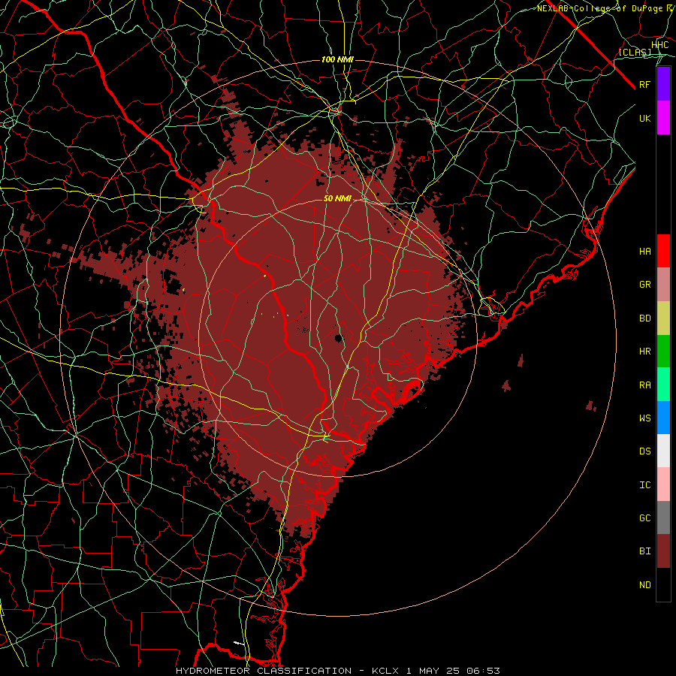The image size is (676, 676).
Task: Click the RA legend label
Action: (645, 385)
